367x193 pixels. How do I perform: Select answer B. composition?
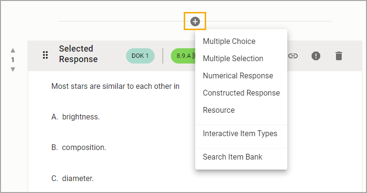[x=79, y=148]
